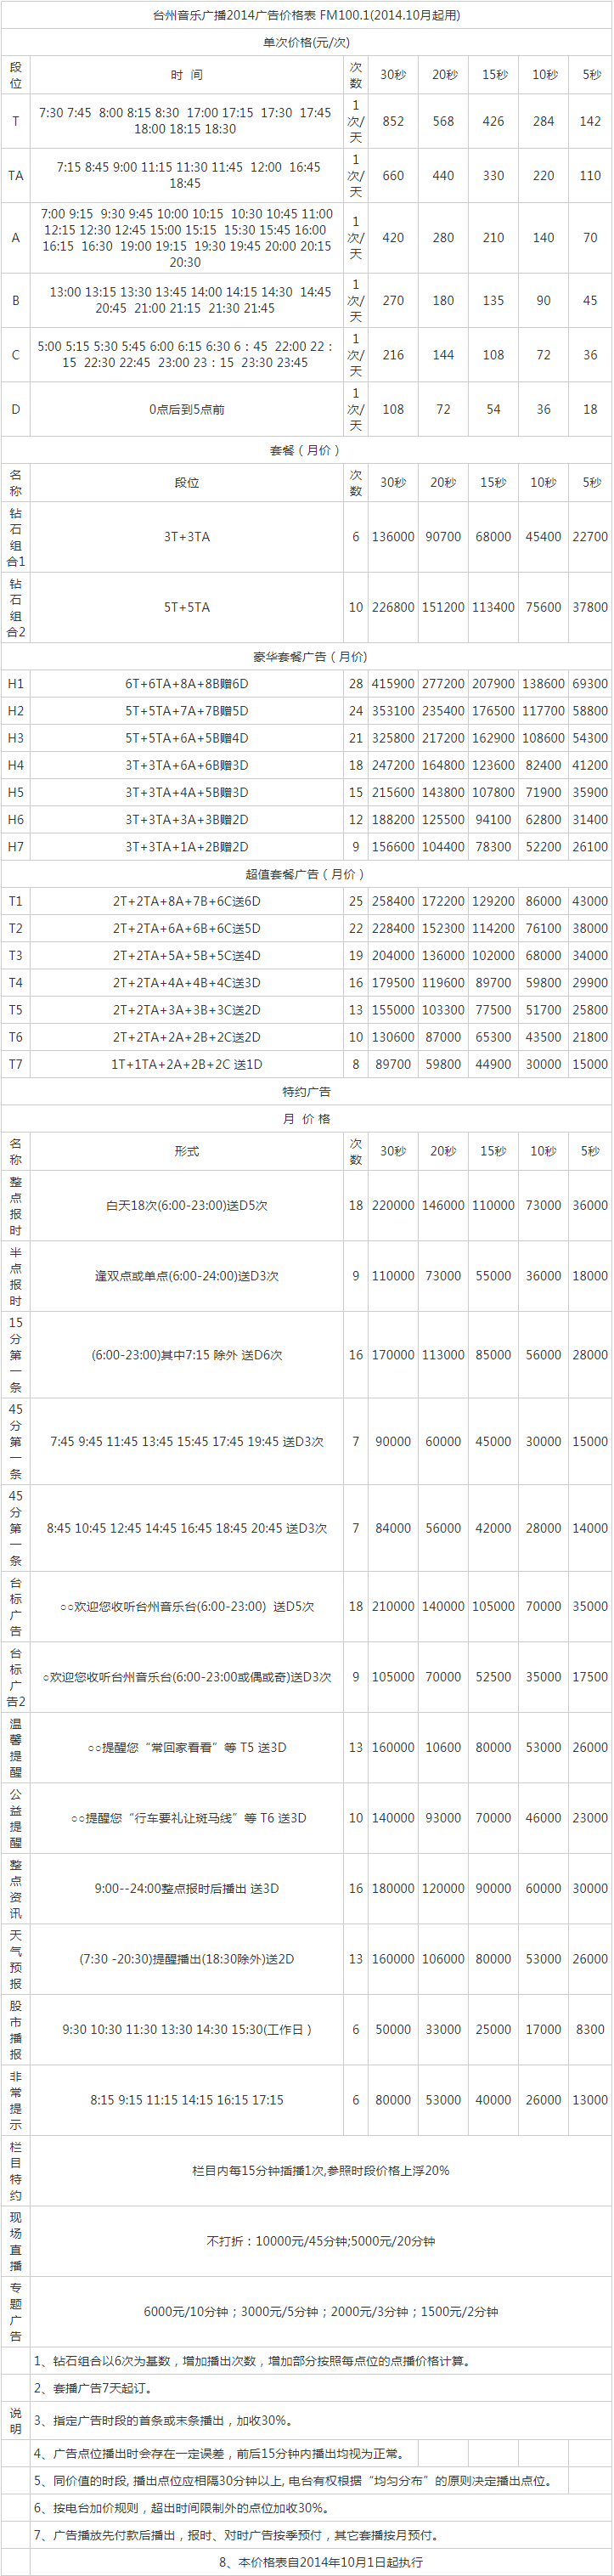Click price 210000 for 台标广告
This screenshot has width=614, height=2576.
393,1606
